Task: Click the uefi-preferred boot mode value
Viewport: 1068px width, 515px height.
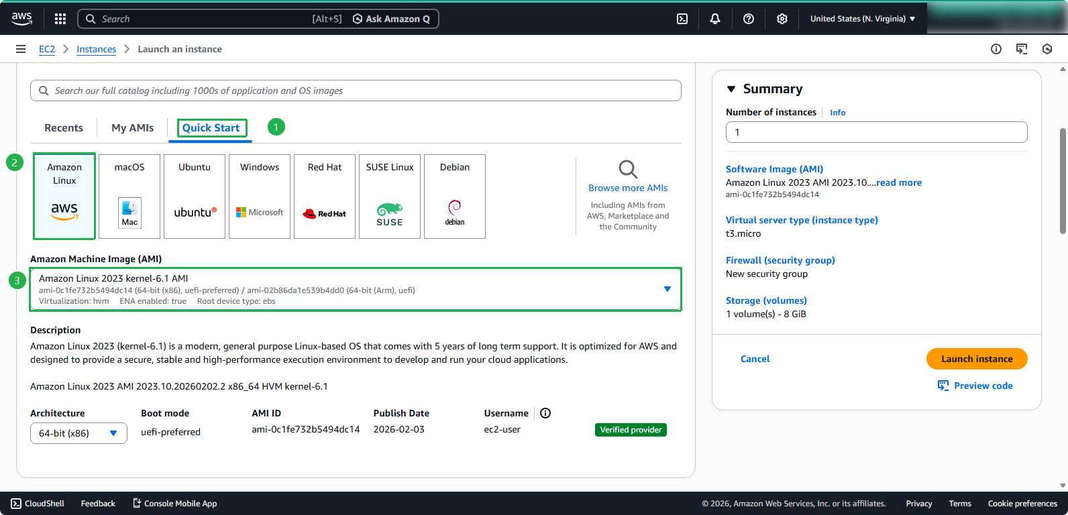Action: click(x=170, y=432)
